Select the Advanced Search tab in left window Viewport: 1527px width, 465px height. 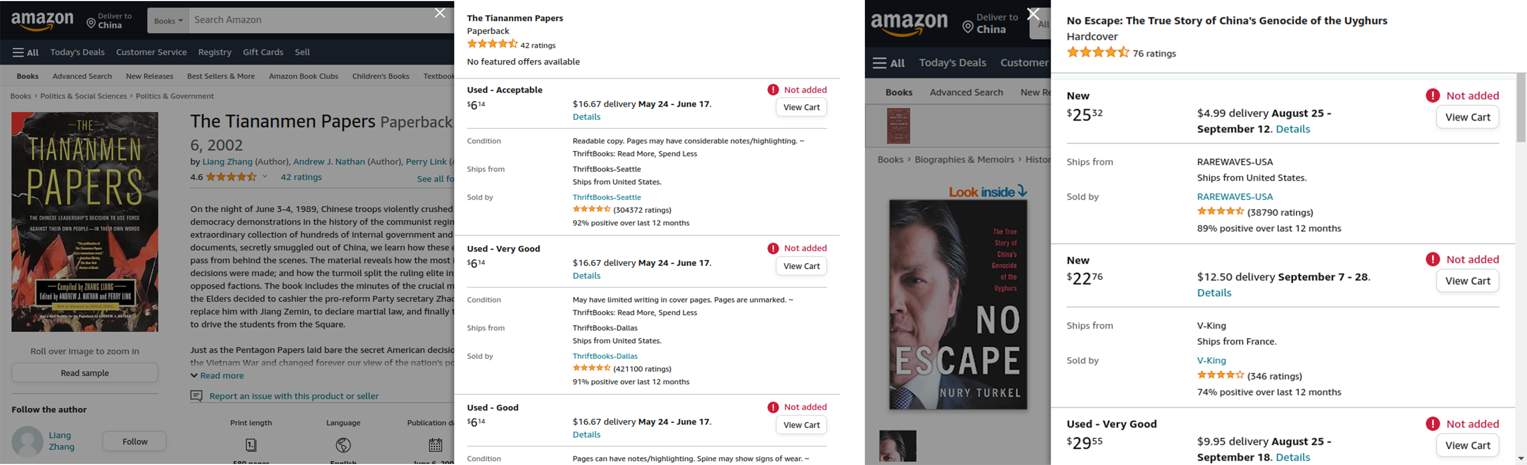coord(82,76)
